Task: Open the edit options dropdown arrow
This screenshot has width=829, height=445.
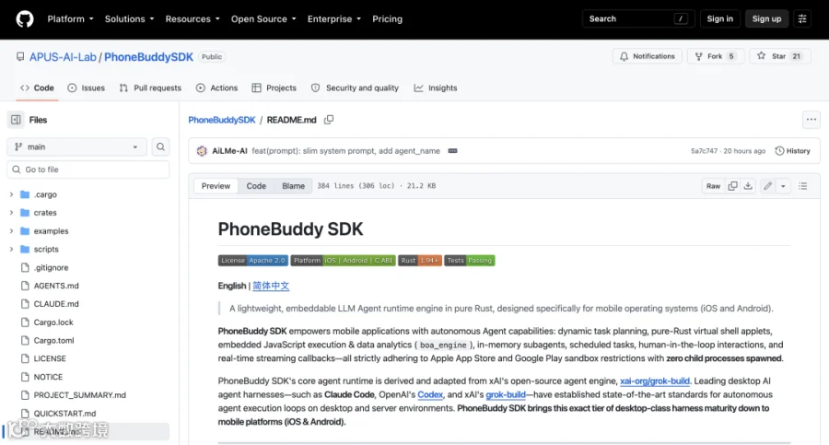Action: click(783, 186)
